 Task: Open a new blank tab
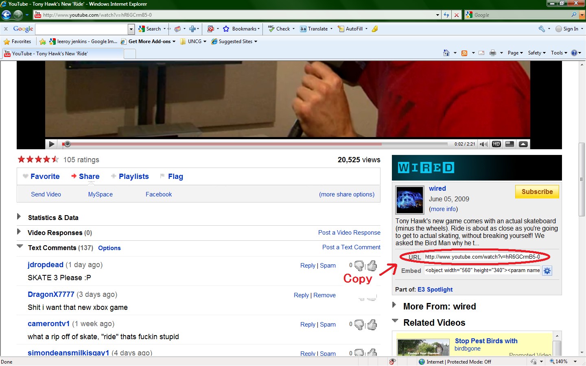point(130,54)
